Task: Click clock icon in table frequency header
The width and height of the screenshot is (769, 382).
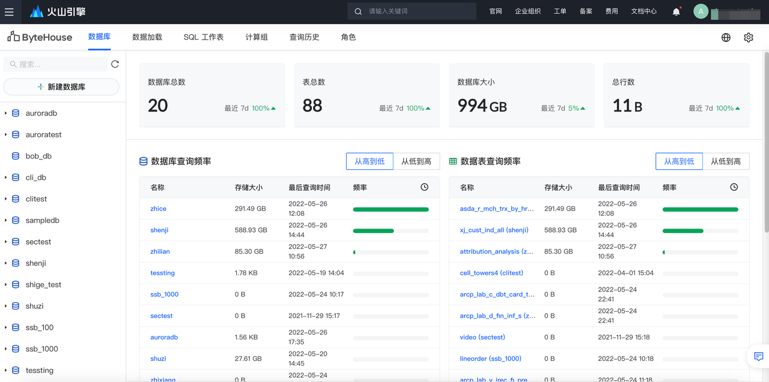Action: [734, 187]
